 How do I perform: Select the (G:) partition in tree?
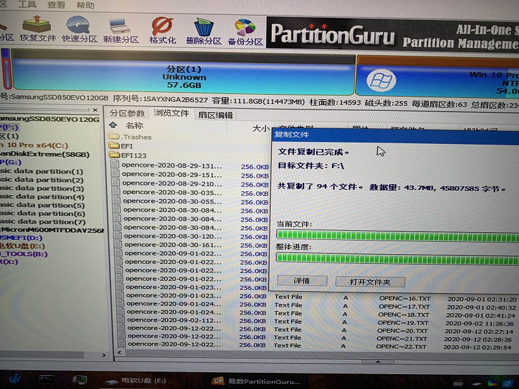(x=10, y=163)
